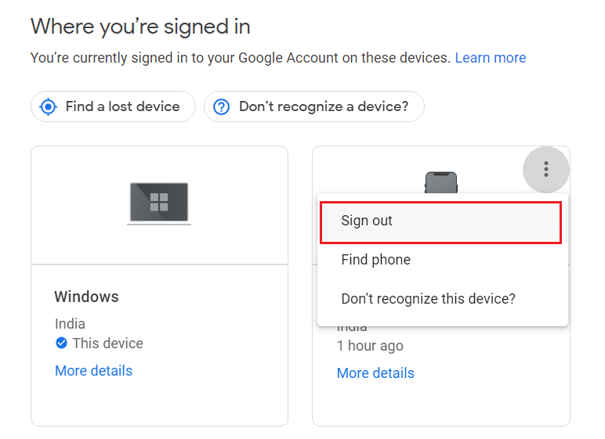Open the Learn more link
Viewport: 605px width, 439px height.
tap(491, 58)
